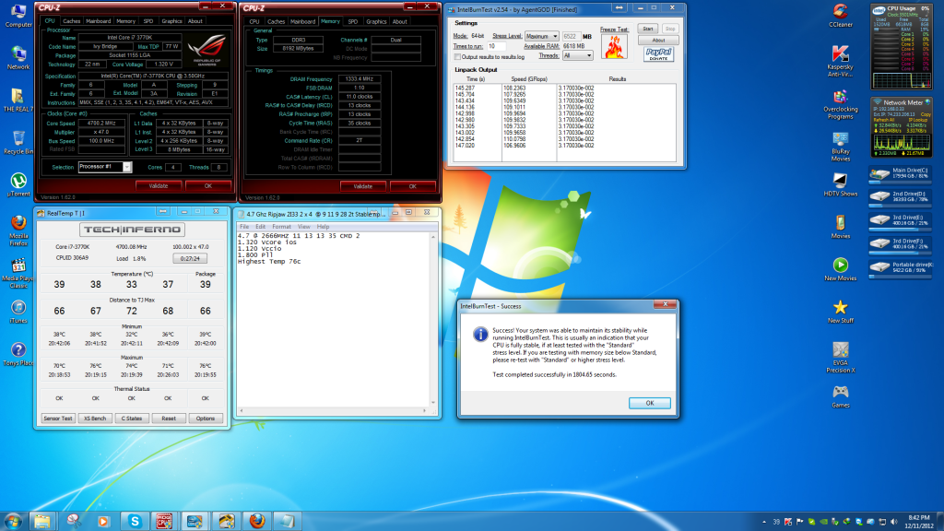944x531 pixels.
Task: Switch to Caches tab in CPU-Z processor window
Action: [72, 21]
